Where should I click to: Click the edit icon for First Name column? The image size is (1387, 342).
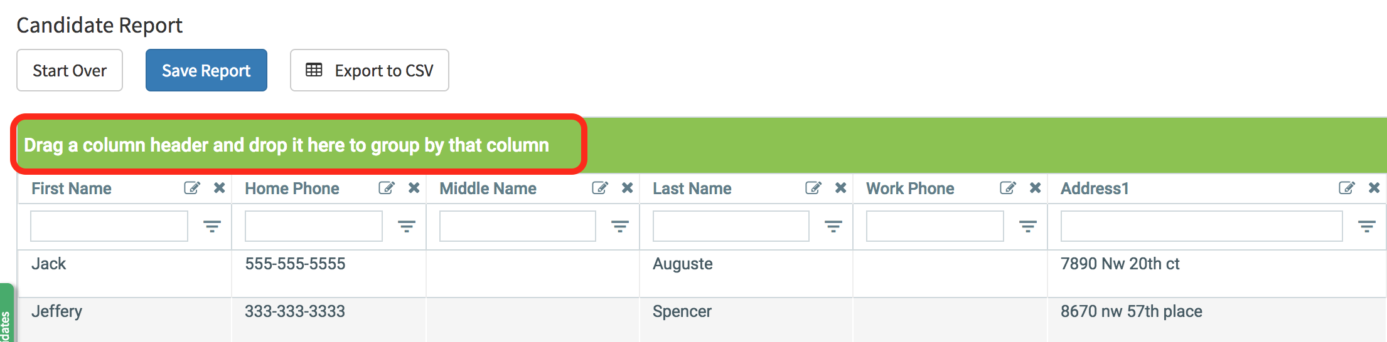pos(191,188)
